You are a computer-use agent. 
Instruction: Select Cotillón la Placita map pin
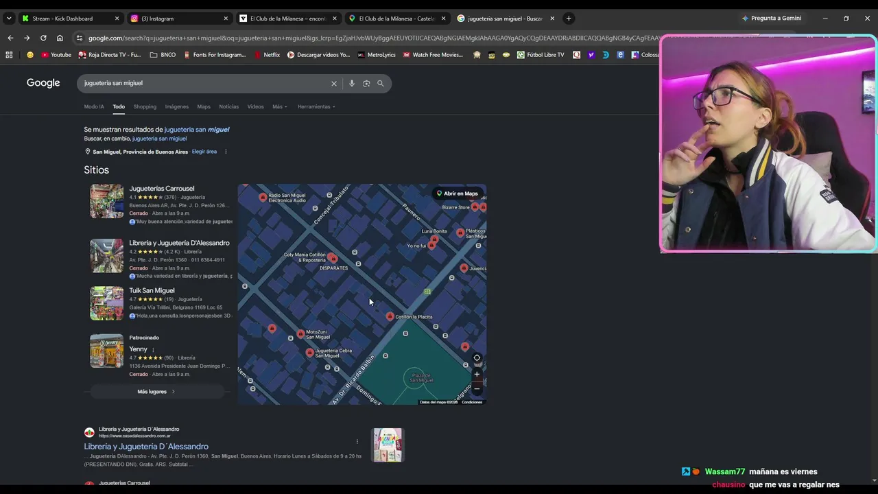(x=390, y=316)
